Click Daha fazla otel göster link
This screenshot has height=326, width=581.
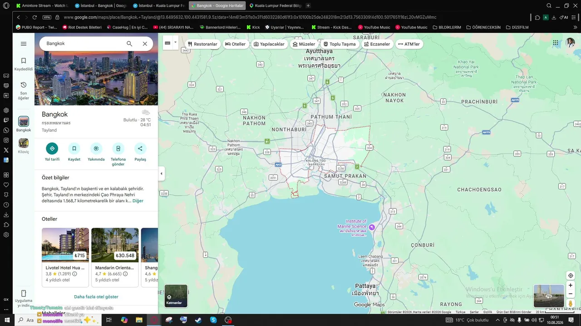(x=96, y=297)
